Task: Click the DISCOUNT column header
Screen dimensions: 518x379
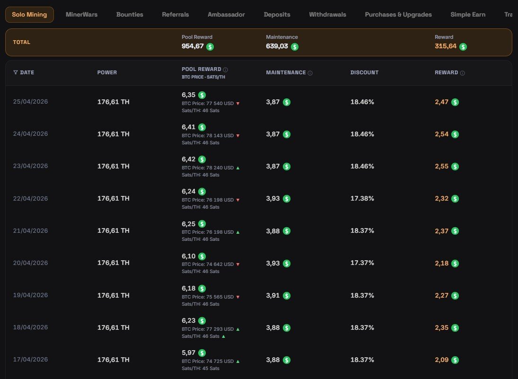Action: click(364, 73)
